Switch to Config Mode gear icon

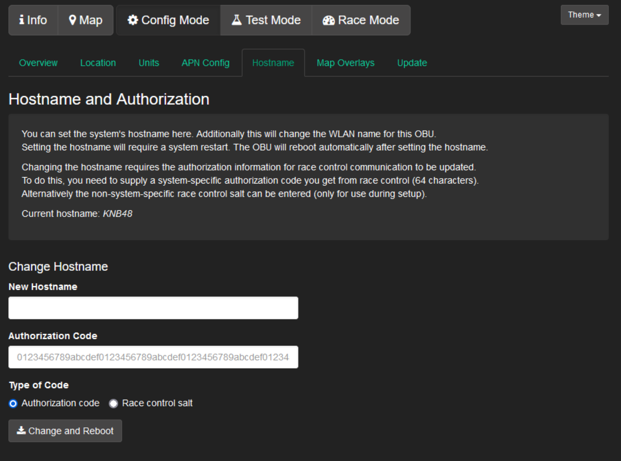133,20
